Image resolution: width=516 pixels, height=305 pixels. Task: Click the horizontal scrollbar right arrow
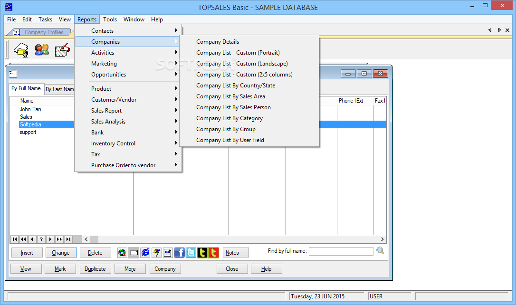[x=382, y=239]
